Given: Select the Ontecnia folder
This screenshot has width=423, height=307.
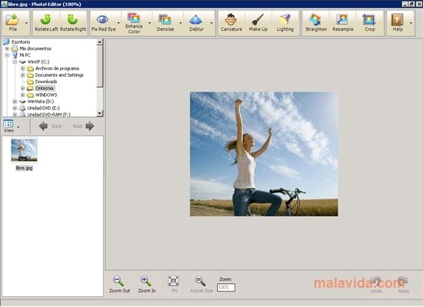Looking at the screenshot, I should (x=45, y=88).
